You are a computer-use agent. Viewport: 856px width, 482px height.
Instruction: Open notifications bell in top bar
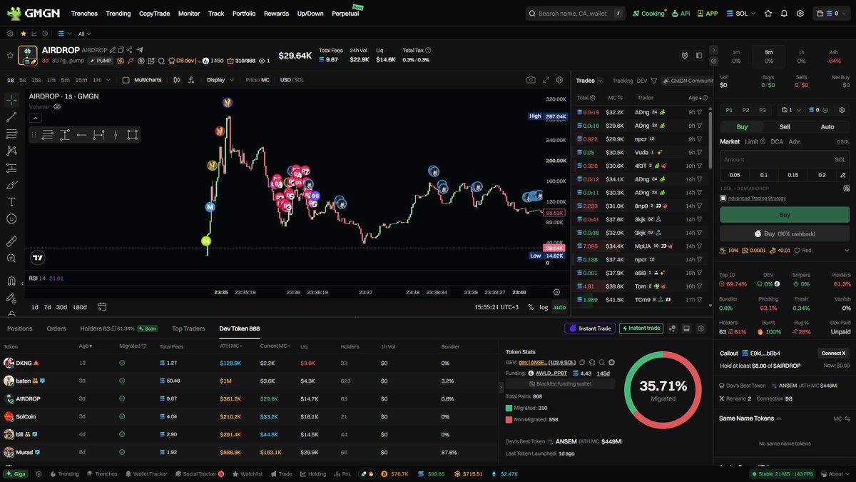coord(784,13)
